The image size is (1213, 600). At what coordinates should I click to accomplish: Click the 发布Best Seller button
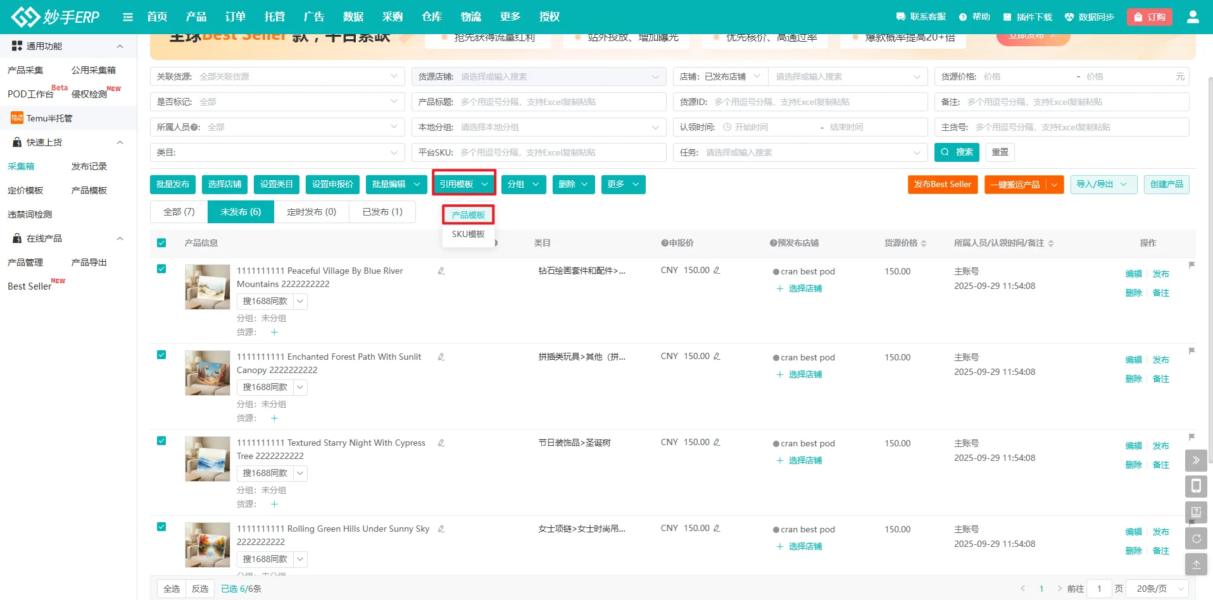(942, 184)
